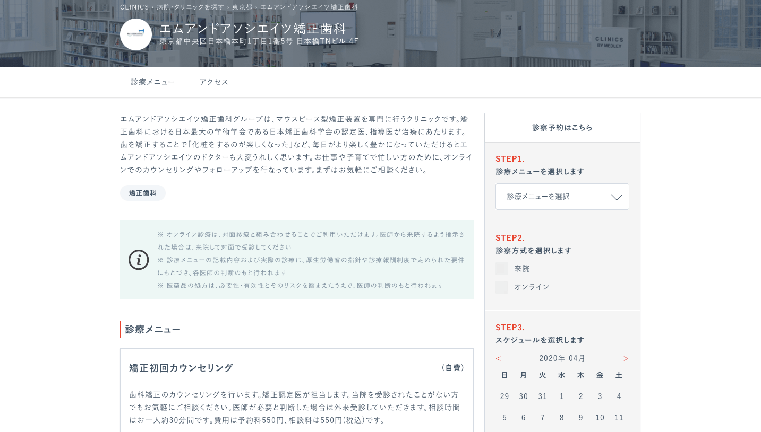Click the clinic address text
The image size is (761, 432).
(x=259, y=41)
